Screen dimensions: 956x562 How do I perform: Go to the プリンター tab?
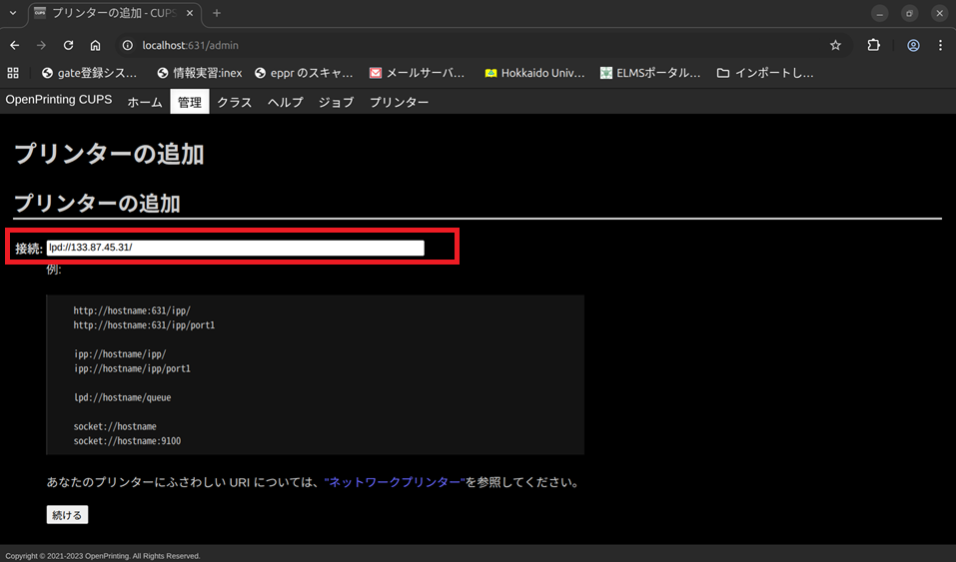pos(399,102)
